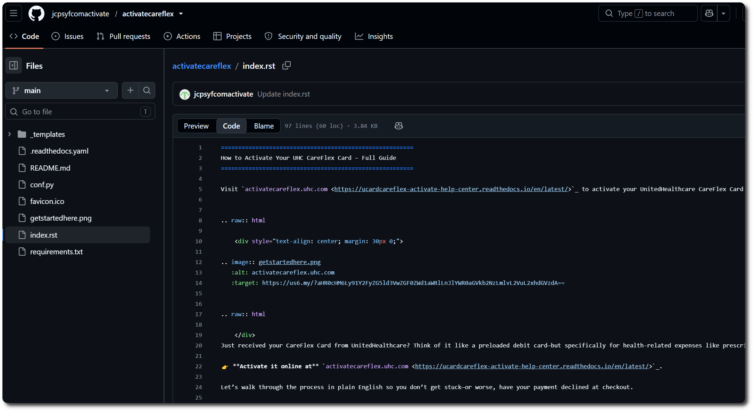Open favicon.ico in the file tree

click(47, 201)
